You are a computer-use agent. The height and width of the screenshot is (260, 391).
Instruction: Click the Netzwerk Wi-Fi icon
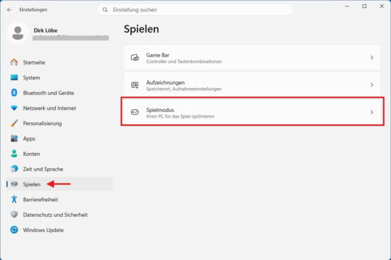[14, 108]
